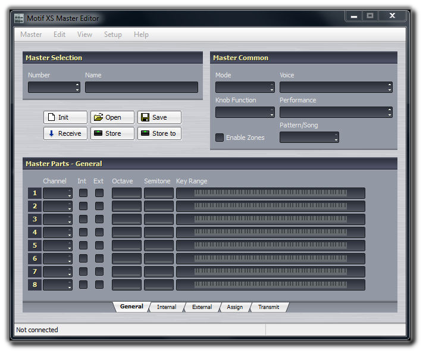Select the part 5 number label

(35, 245)
